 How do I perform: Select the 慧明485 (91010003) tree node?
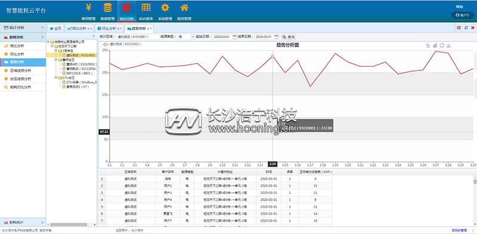pyautogui.click(x=79, y=64)
